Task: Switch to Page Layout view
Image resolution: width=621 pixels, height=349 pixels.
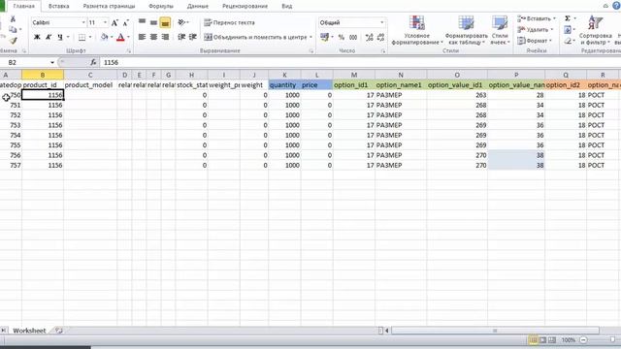Action: point(543,340)
